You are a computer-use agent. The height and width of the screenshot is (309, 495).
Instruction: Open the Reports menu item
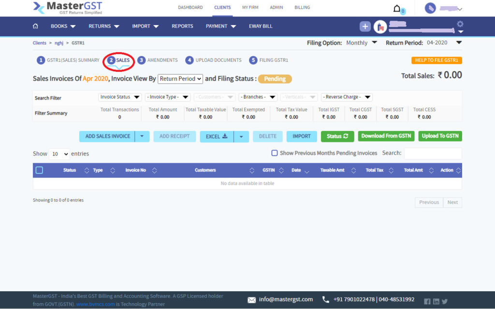182,26
